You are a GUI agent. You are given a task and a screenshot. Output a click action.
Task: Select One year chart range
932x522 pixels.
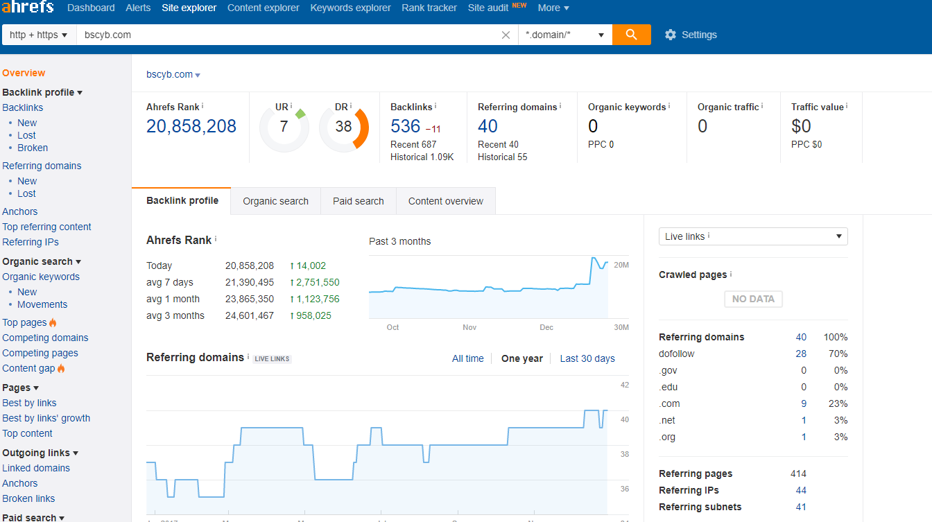[x=522, y=358]
